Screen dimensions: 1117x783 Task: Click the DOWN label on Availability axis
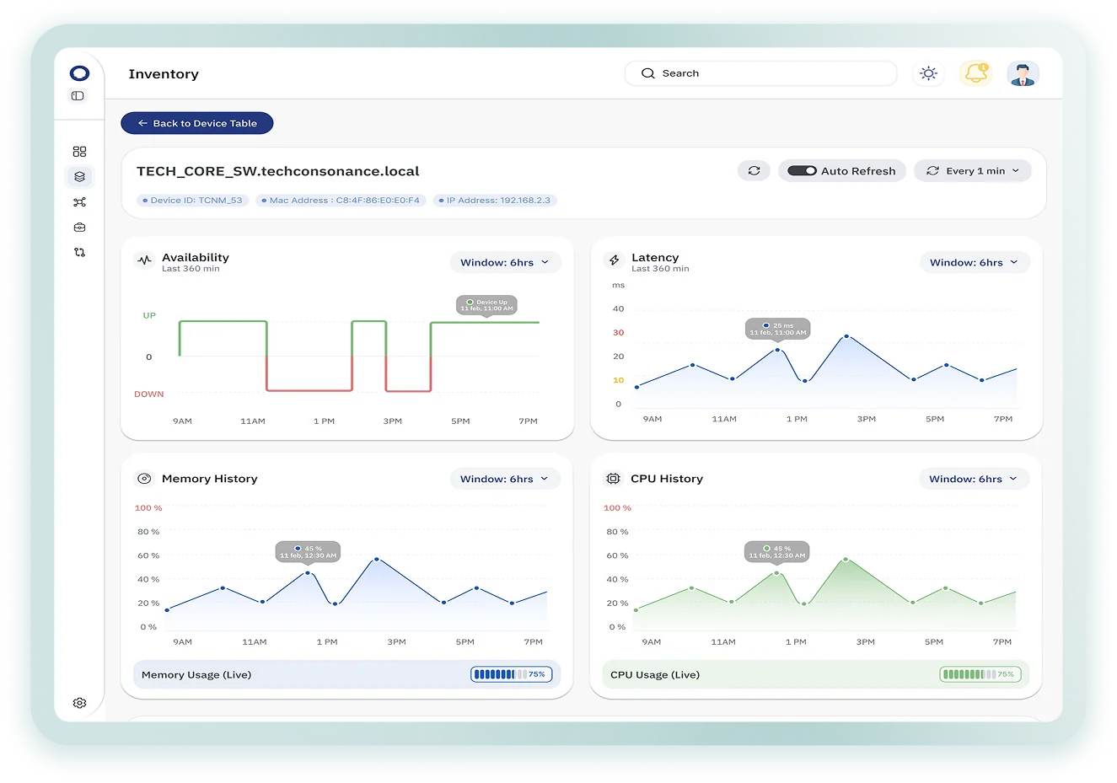click(149, 394)
